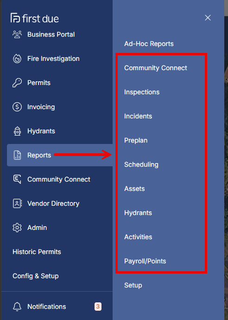Open Config & Setup

pyautogui.click(x=36, y=276)
